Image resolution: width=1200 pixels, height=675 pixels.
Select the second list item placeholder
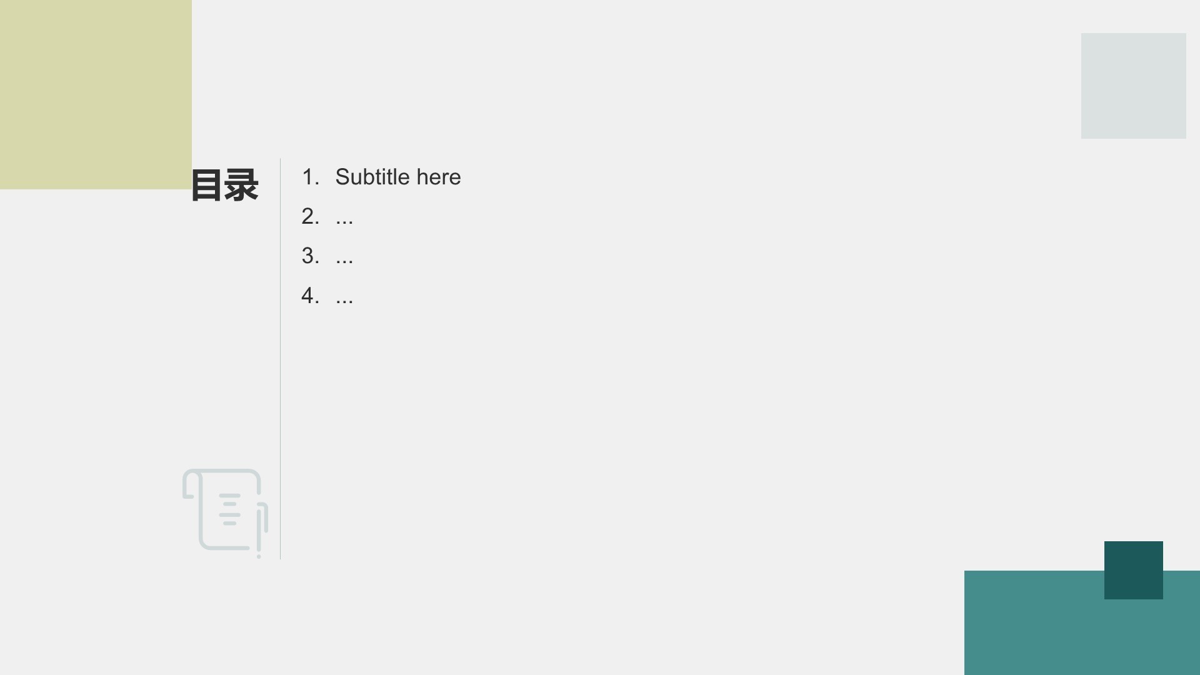[344, 217]
